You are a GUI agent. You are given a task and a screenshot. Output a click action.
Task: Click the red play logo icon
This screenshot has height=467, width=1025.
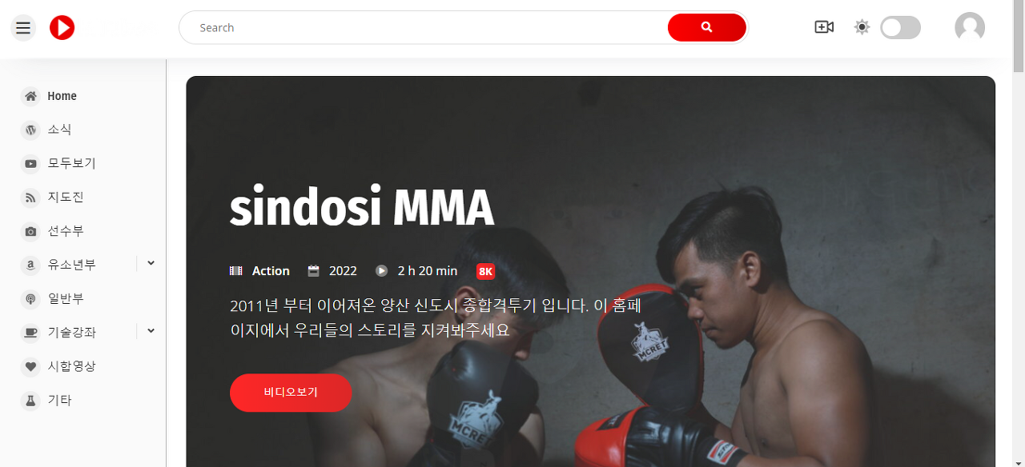(62, 28)
